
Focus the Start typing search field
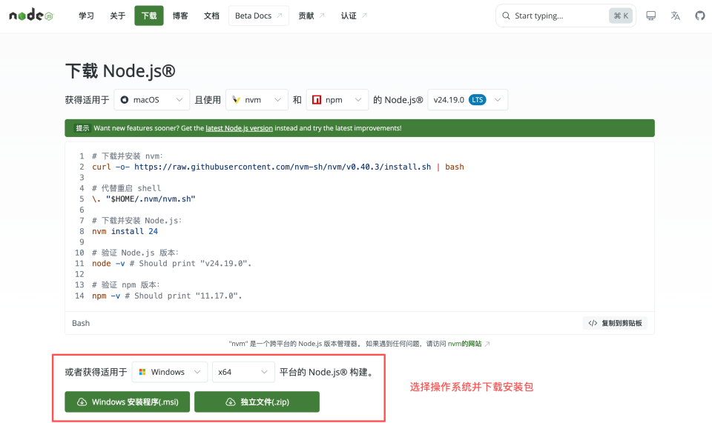pos(566,16)
